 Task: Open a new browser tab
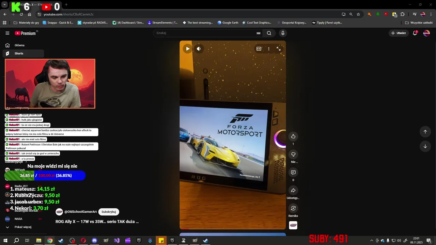point(66,5)
